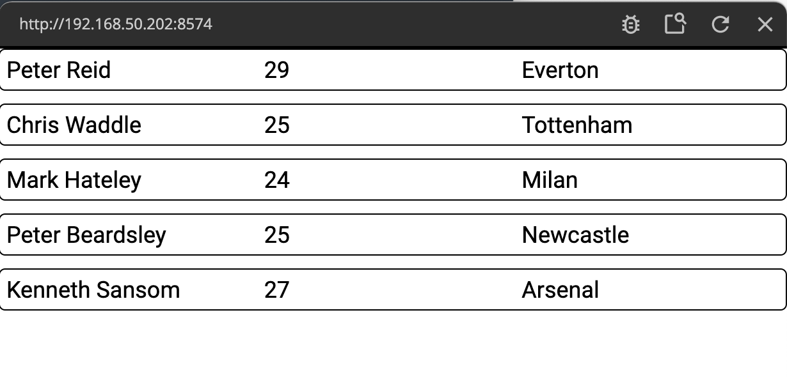Click Mark Hateley's age 24
Image resolution: width=787 pixels, height=377 pixels.
tap(276, 180)
